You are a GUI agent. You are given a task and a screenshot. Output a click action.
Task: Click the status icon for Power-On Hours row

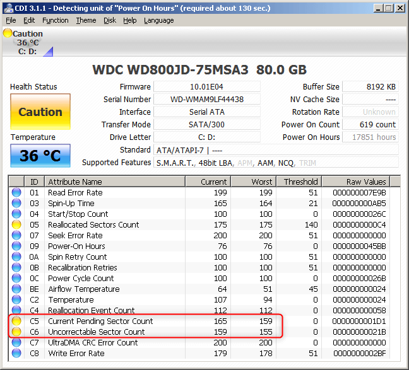[x=16, y=246]
